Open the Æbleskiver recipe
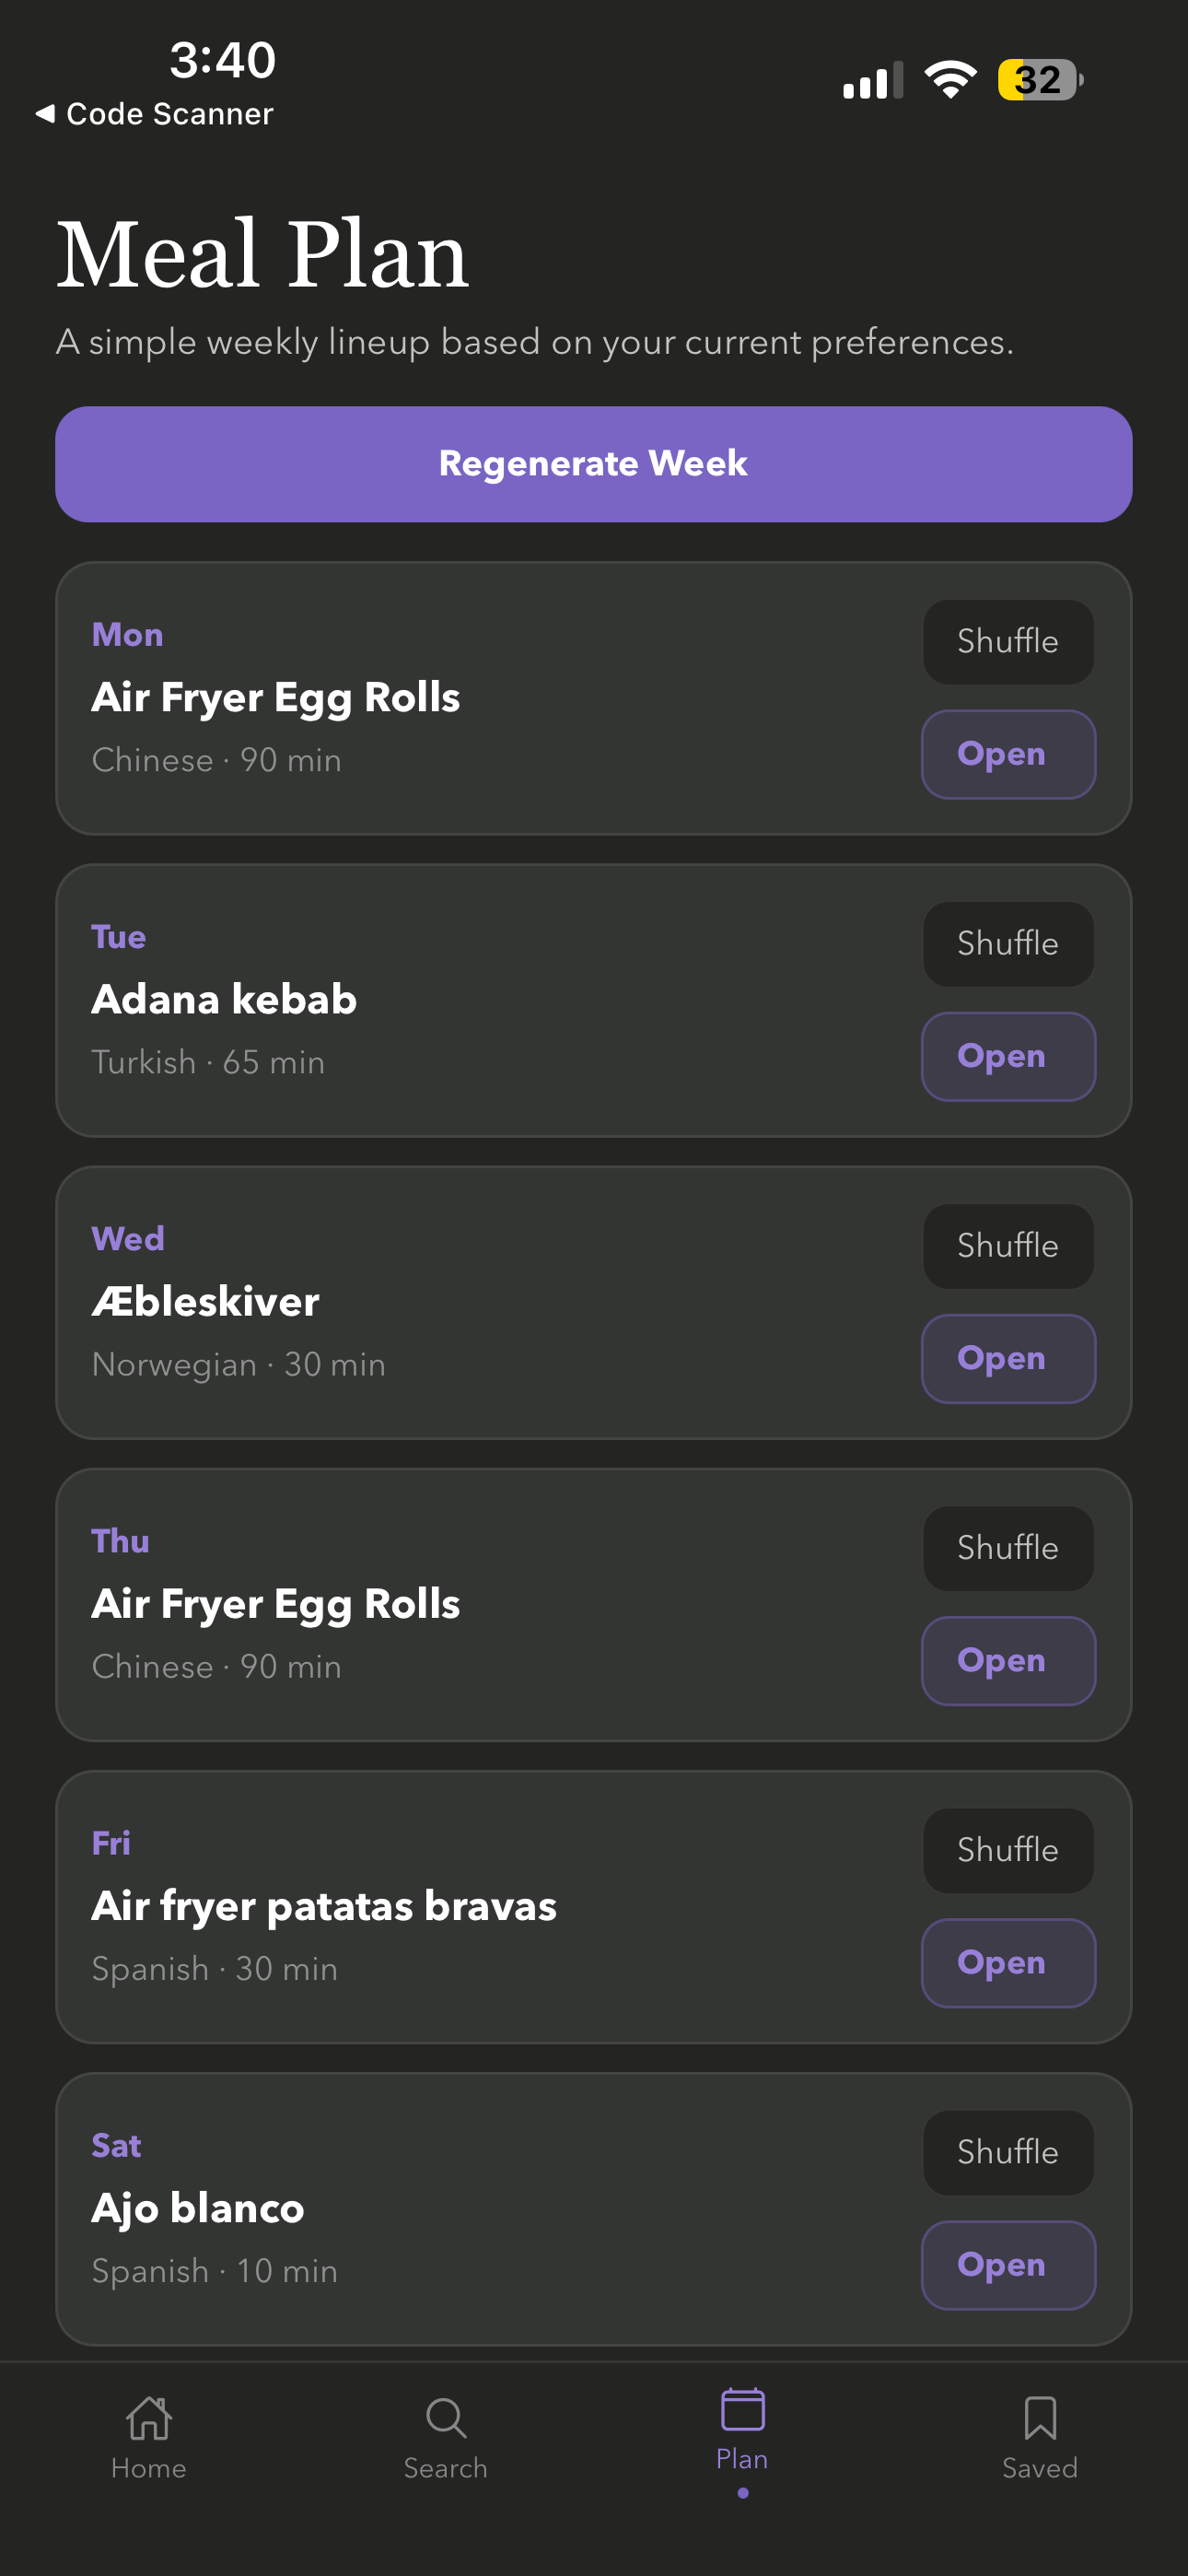Image resolution: width=1188 pixels, height=2576 pixels. coord(1008,1359)
